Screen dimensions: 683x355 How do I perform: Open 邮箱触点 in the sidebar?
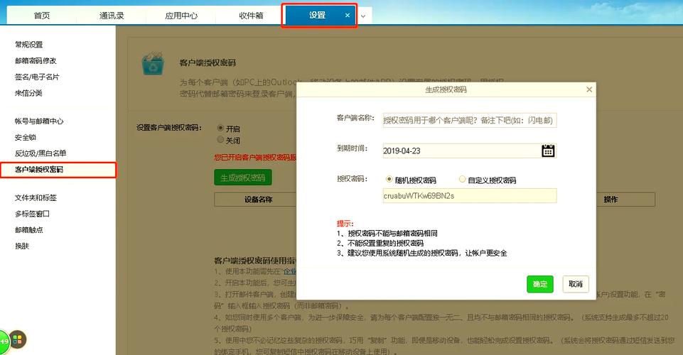click(28, 230)
